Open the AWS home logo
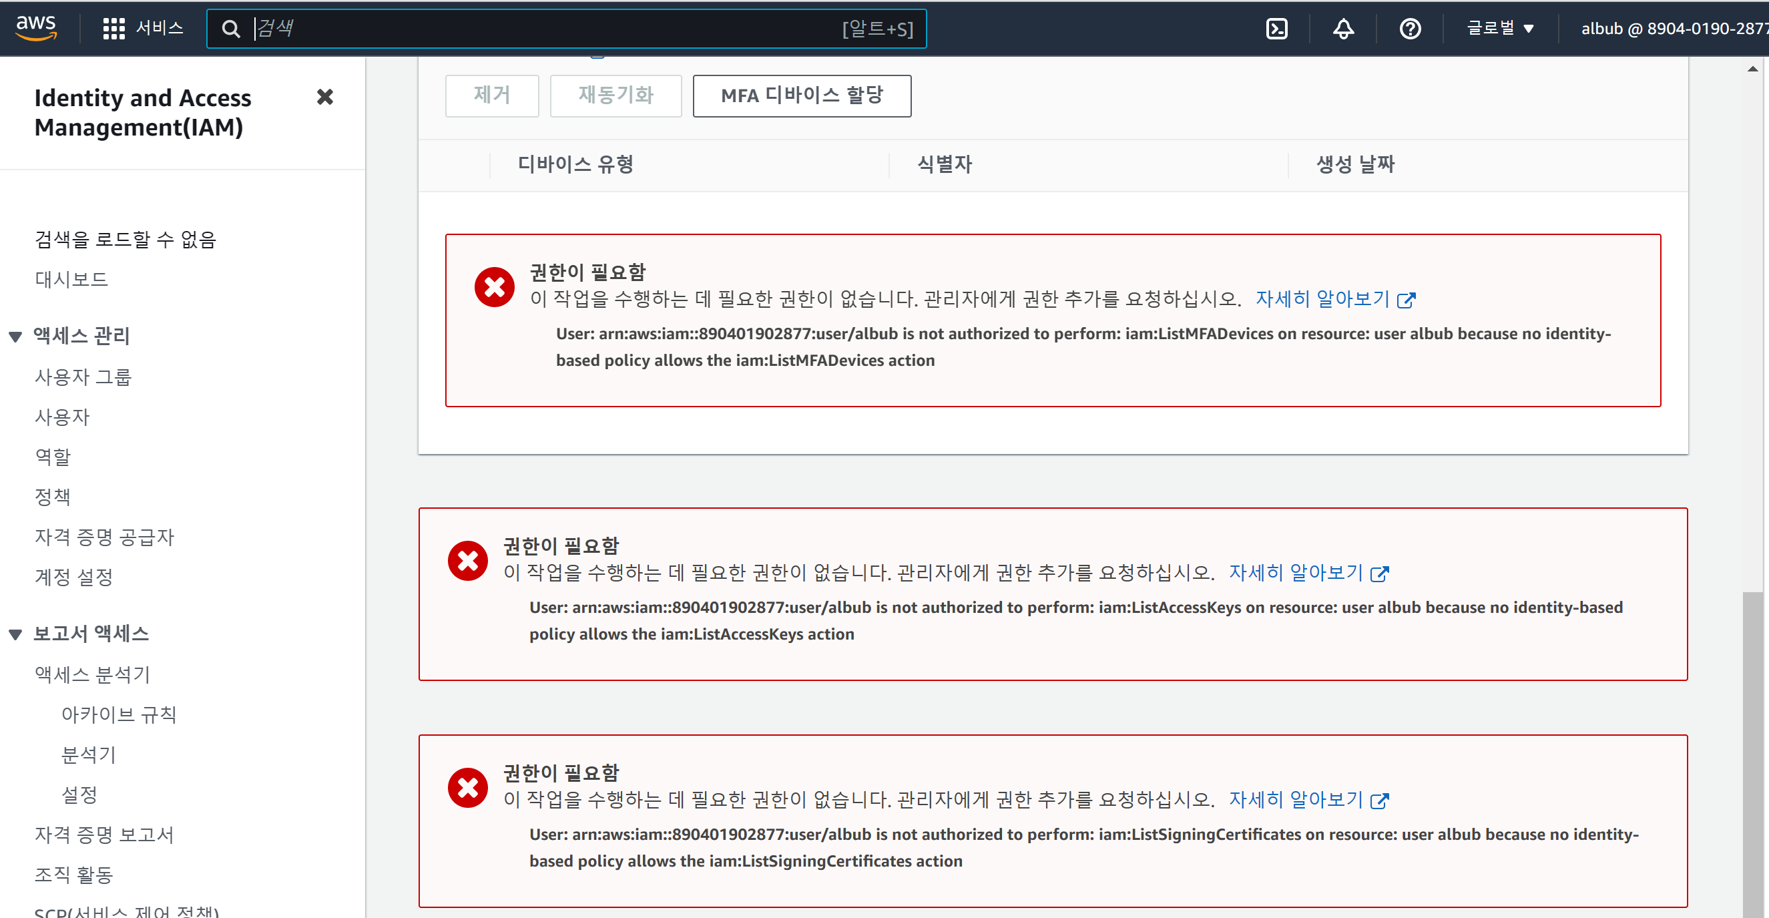 35,27
